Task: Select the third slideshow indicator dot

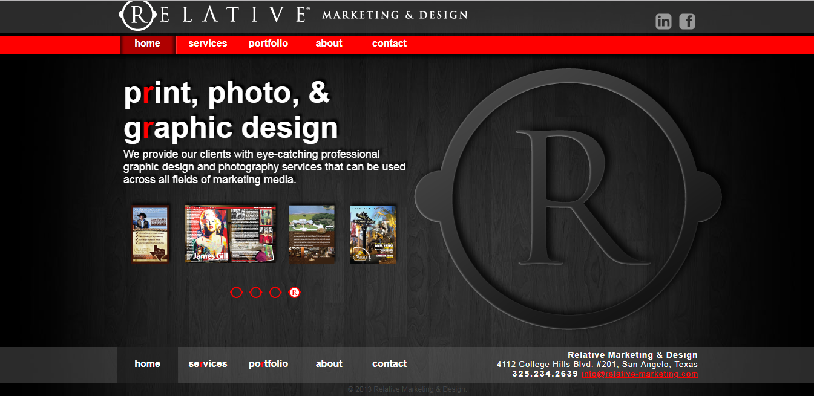Action: coord(275,293)
